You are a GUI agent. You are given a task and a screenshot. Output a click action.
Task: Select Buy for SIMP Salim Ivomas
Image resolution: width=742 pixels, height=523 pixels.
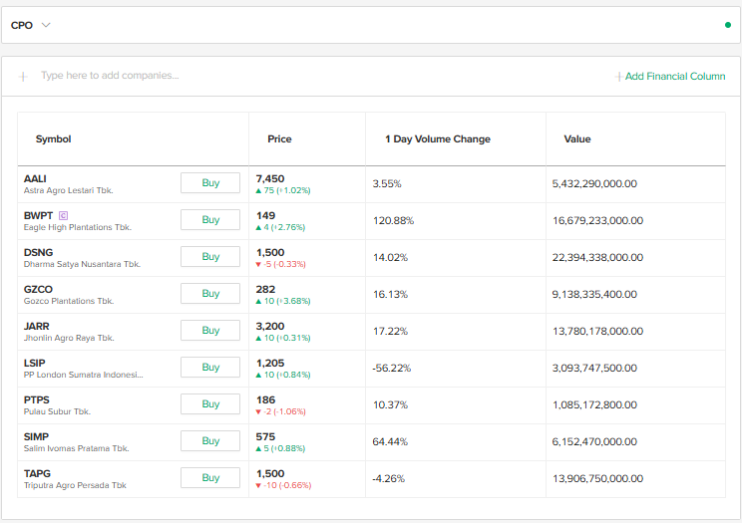(210, 441)
